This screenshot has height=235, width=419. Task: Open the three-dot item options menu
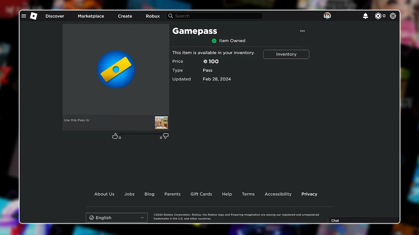302,31
